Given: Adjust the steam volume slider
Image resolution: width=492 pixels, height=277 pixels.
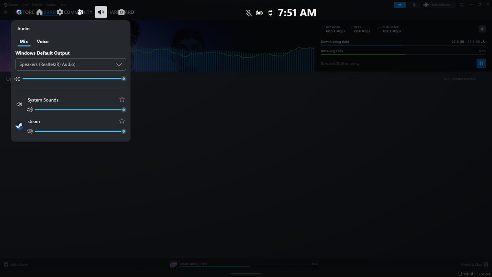Looking at the screenshot, I should 79,131.
